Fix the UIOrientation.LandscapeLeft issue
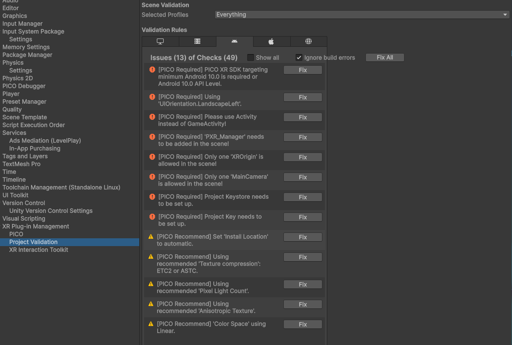512x345 pixels. pyautogui.click(x=303, y=97)
